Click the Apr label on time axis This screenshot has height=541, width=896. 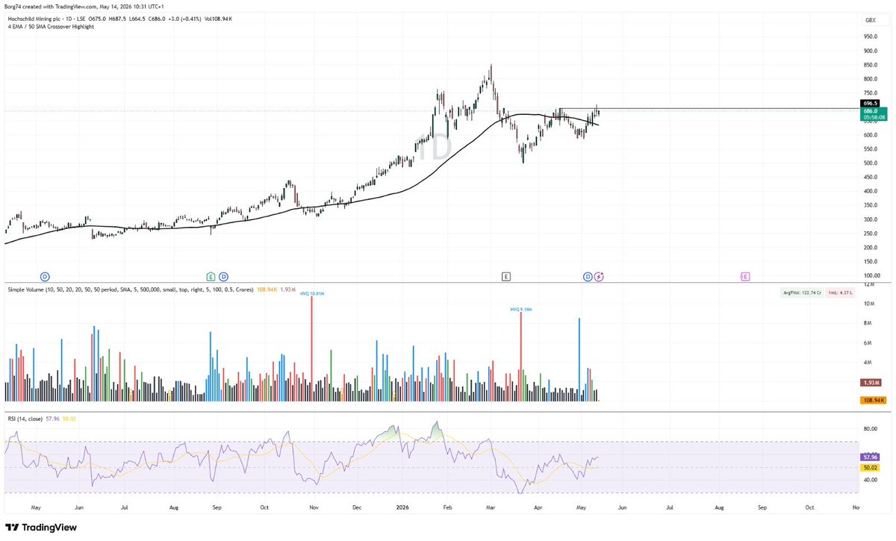[x=539, y=506]
